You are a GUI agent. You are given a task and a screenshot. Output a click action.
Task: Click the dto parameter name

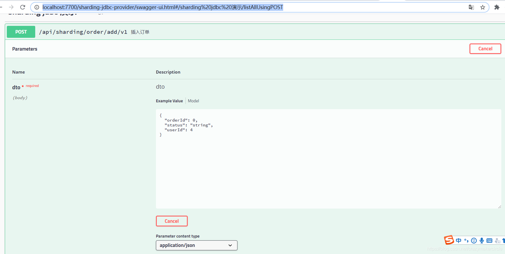(16, 87)
